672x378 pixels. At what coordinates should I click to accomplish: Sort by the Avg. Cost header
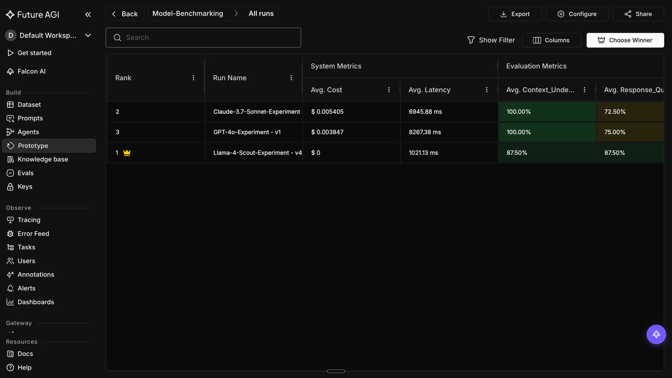point(326,90)
